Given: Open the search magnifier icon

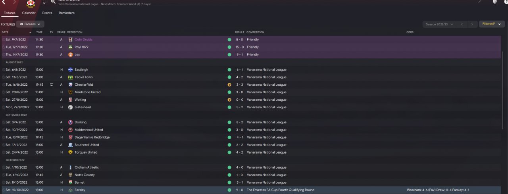Looking at the screenshot, I should [53, 2].
